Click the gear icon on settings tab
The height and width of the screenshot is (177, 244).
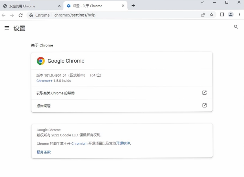point(68,6)
